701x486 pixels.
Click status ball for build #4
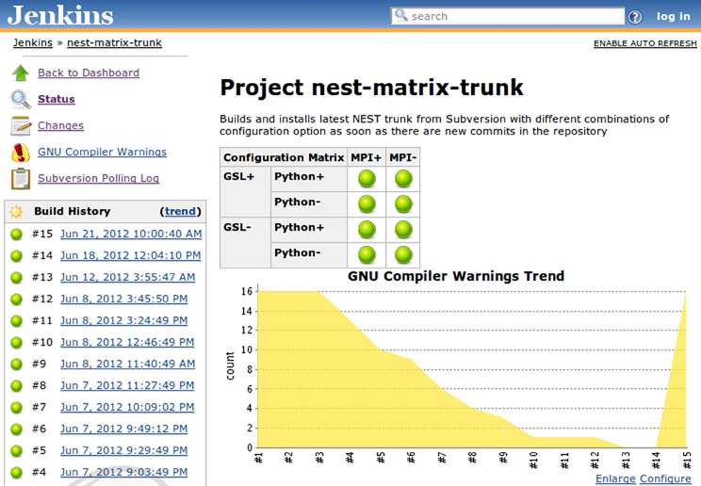tap(17, 473)
